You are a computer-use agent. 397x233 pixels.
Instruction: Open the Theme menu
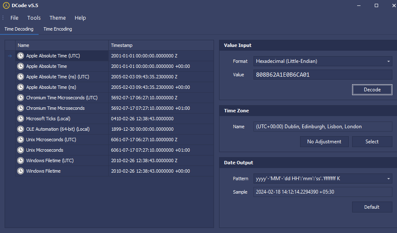(x=57, y=18)
